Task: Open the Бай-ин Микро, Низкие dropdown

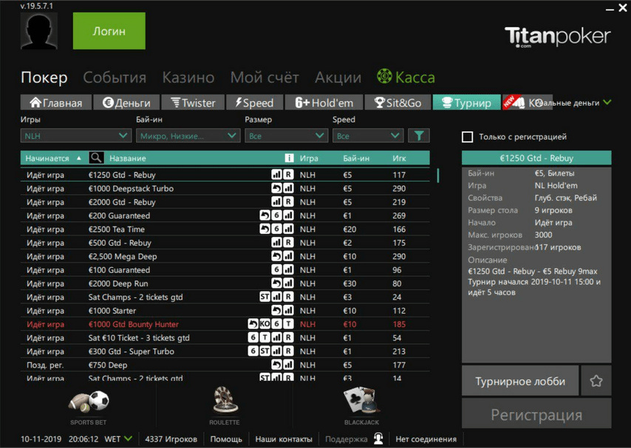Action: coord(188,136)
